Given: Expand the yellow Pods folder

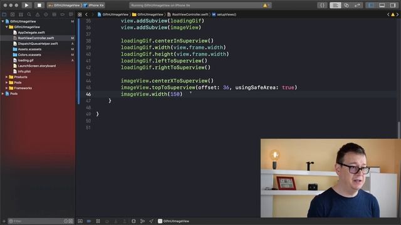Looking at the screenshot, I should click(7, 82).
